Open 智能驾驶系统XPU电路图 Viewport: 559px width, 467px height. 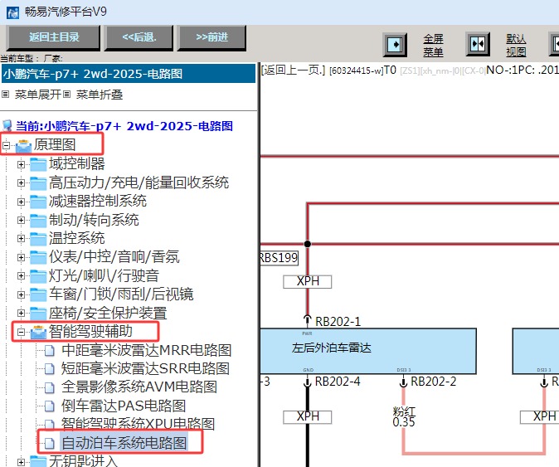pos(138,424)
